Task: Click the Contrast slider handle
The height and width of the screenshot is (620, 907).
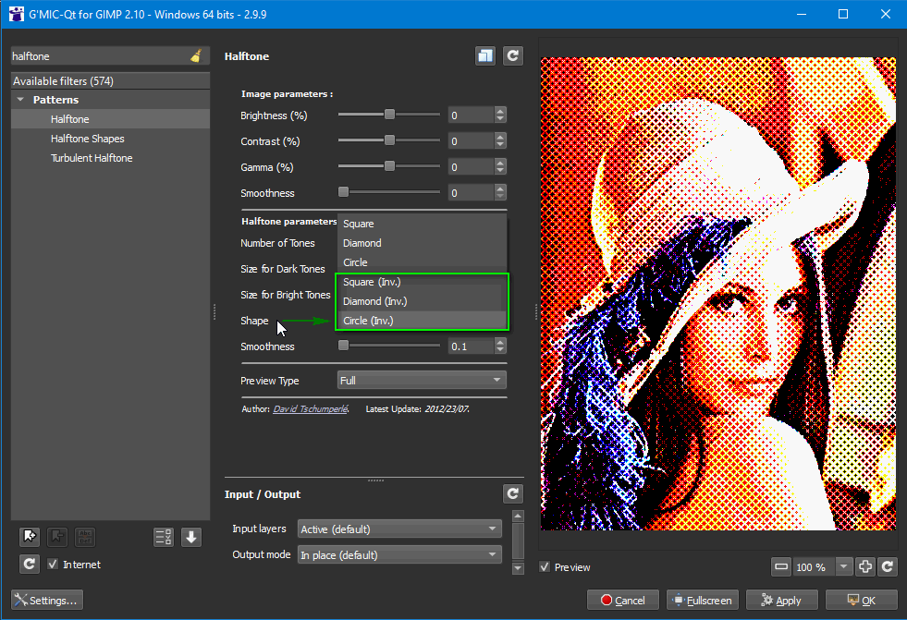Action: [x=390, y=140]
